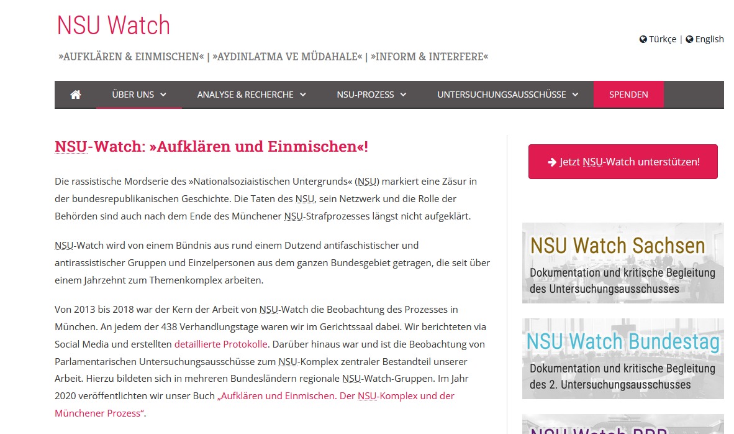Click the arrow icon in the support button
This screenshot has width=734, height=434.
[552, 162]
